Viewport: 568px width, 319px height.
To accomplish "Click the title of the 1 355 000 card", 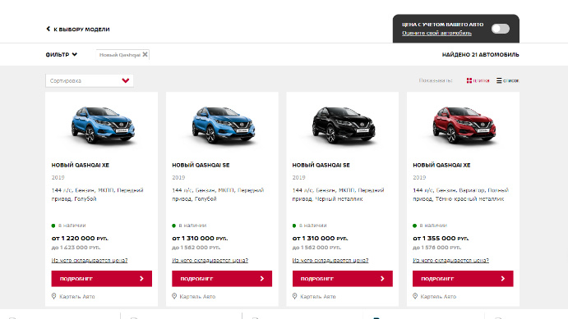I will tap(441, 165).
